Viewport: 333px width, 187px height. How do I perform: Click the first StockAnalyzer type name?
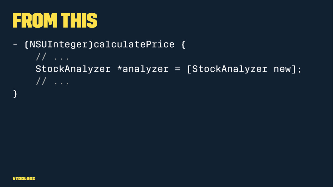[73, 69]
